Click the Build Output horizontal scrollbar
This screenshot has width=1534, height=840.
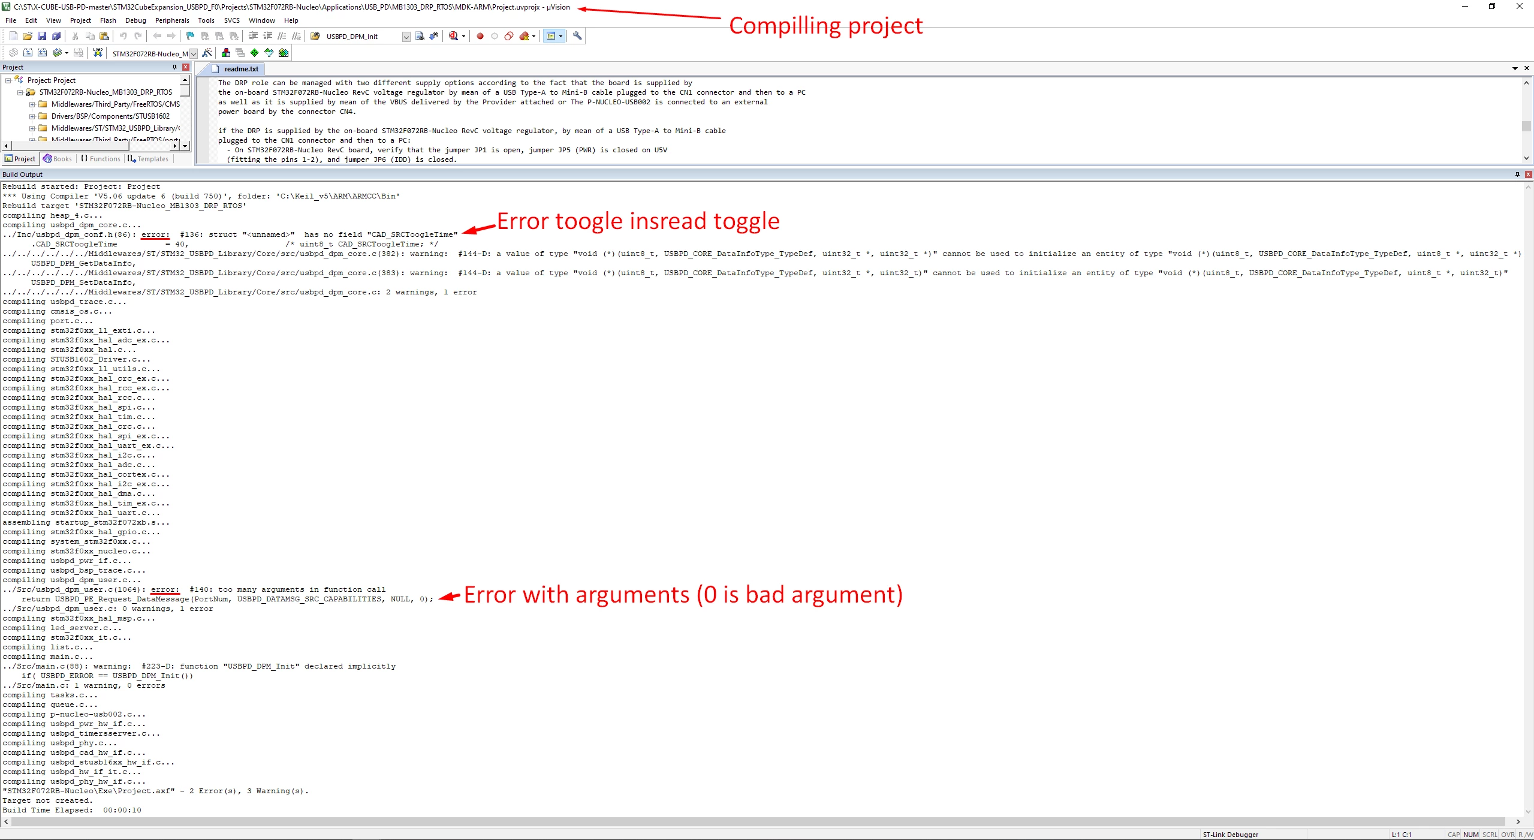[758, 822]
